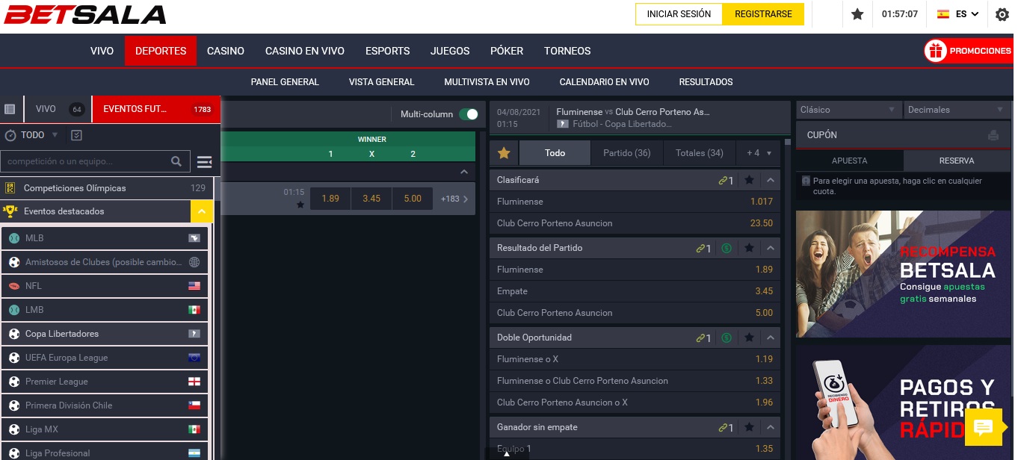Click the Eventos destacados trophy icon
Image resolution: width=1021 pixels, height=460 pixels.
(10, 211)
